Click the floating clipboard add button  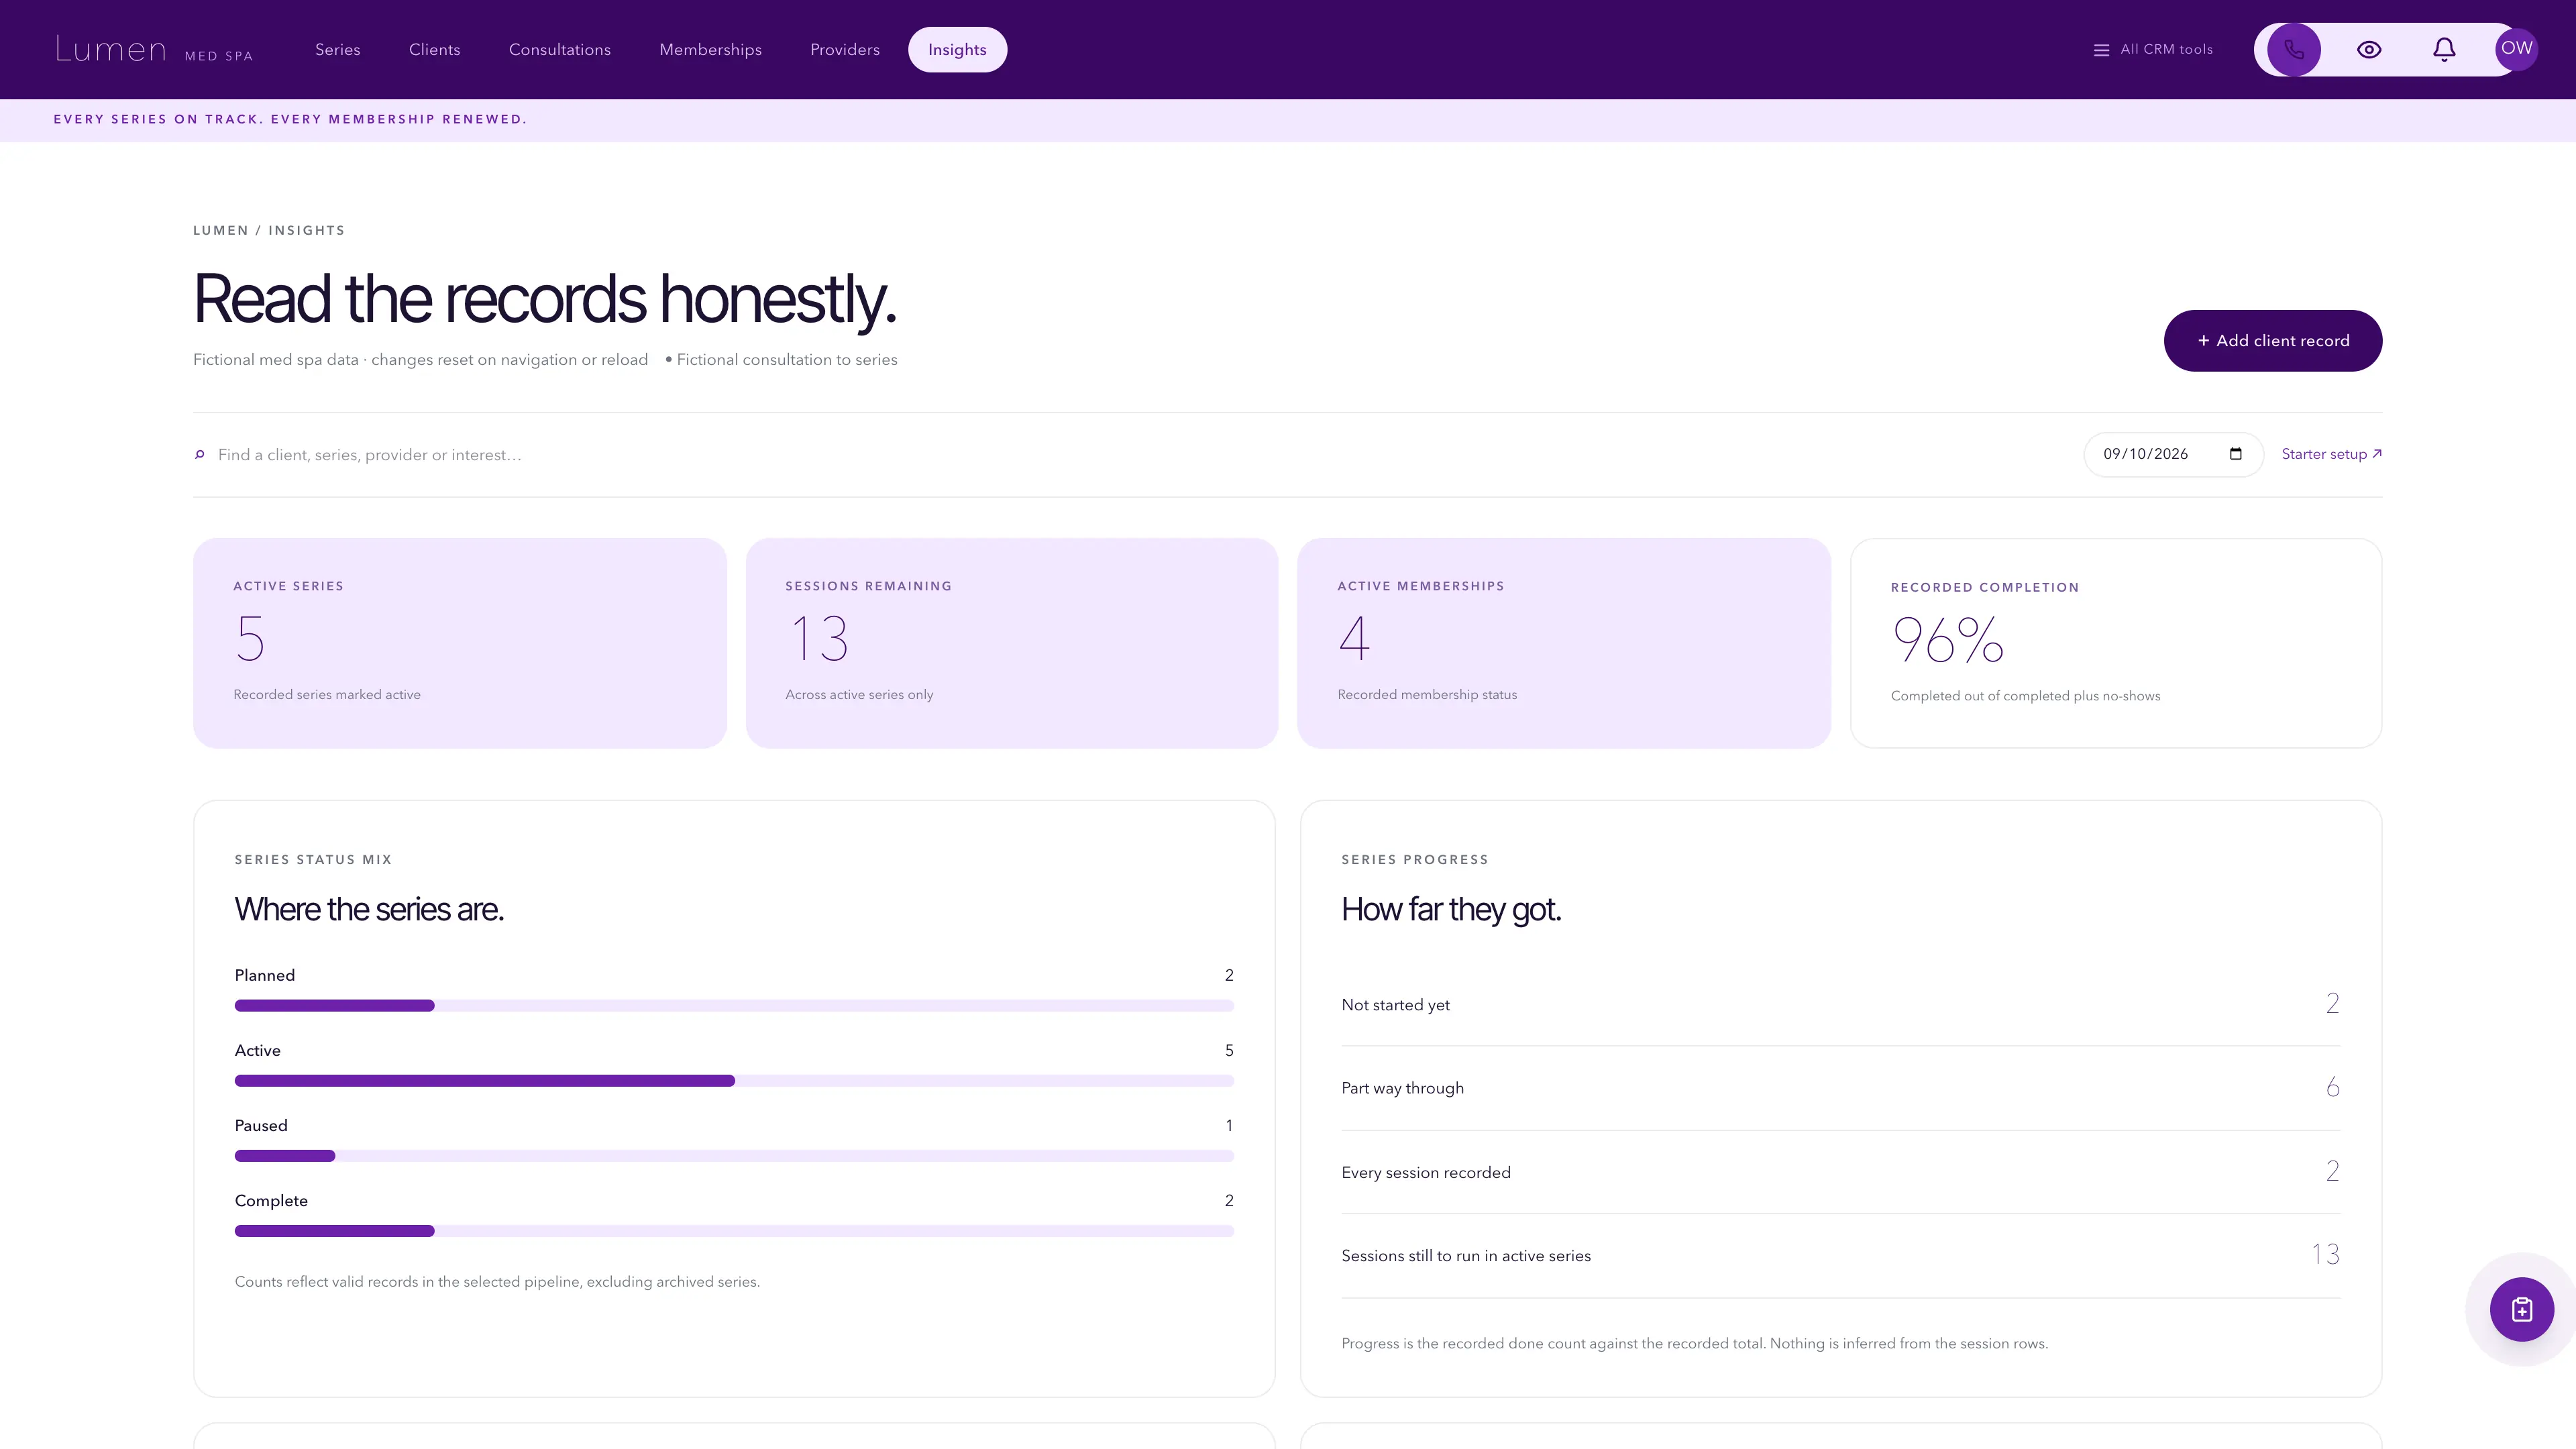(2522, 1309)
